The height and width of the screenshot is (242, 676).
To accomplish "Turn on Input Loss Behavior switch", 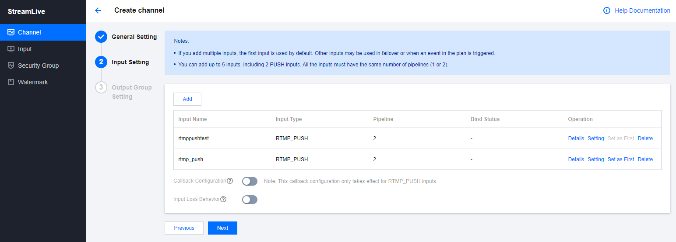I will [x=250, y=200].
